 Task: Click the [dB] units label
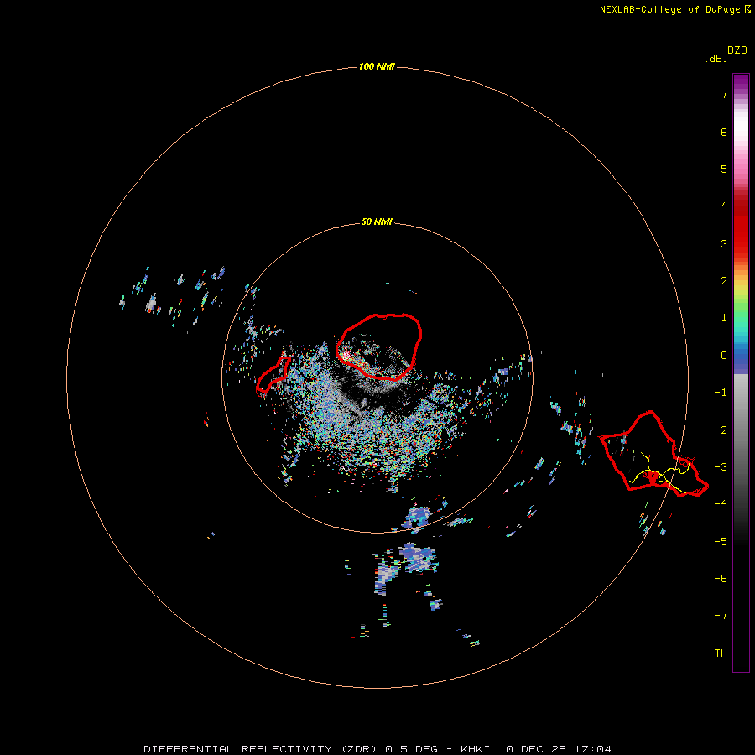click(716, 59)
